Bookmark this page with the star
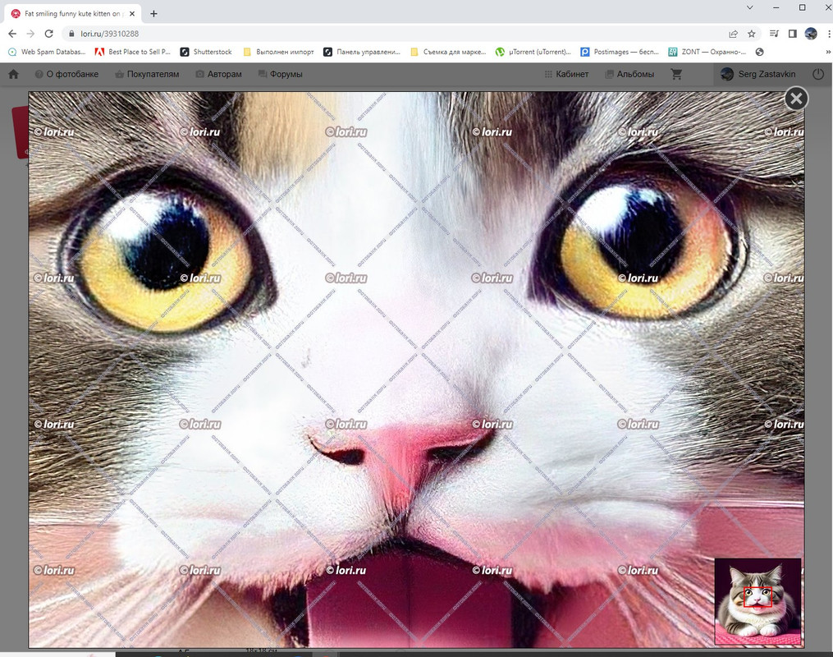Image resolution: width=833 pixels, height=657 pixels. (751, 34)
